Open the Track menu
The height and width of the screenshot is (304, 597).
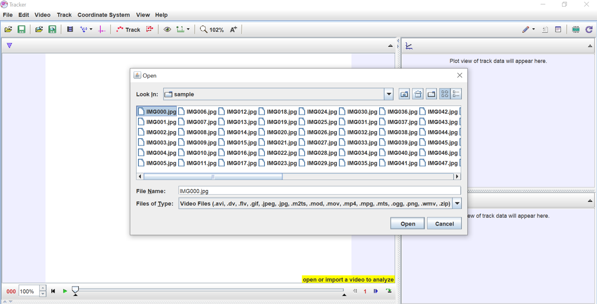64,15
